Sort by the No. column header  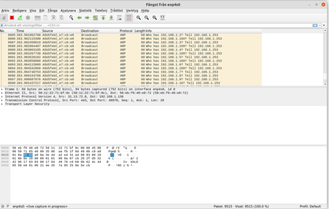tap(8, 31)
